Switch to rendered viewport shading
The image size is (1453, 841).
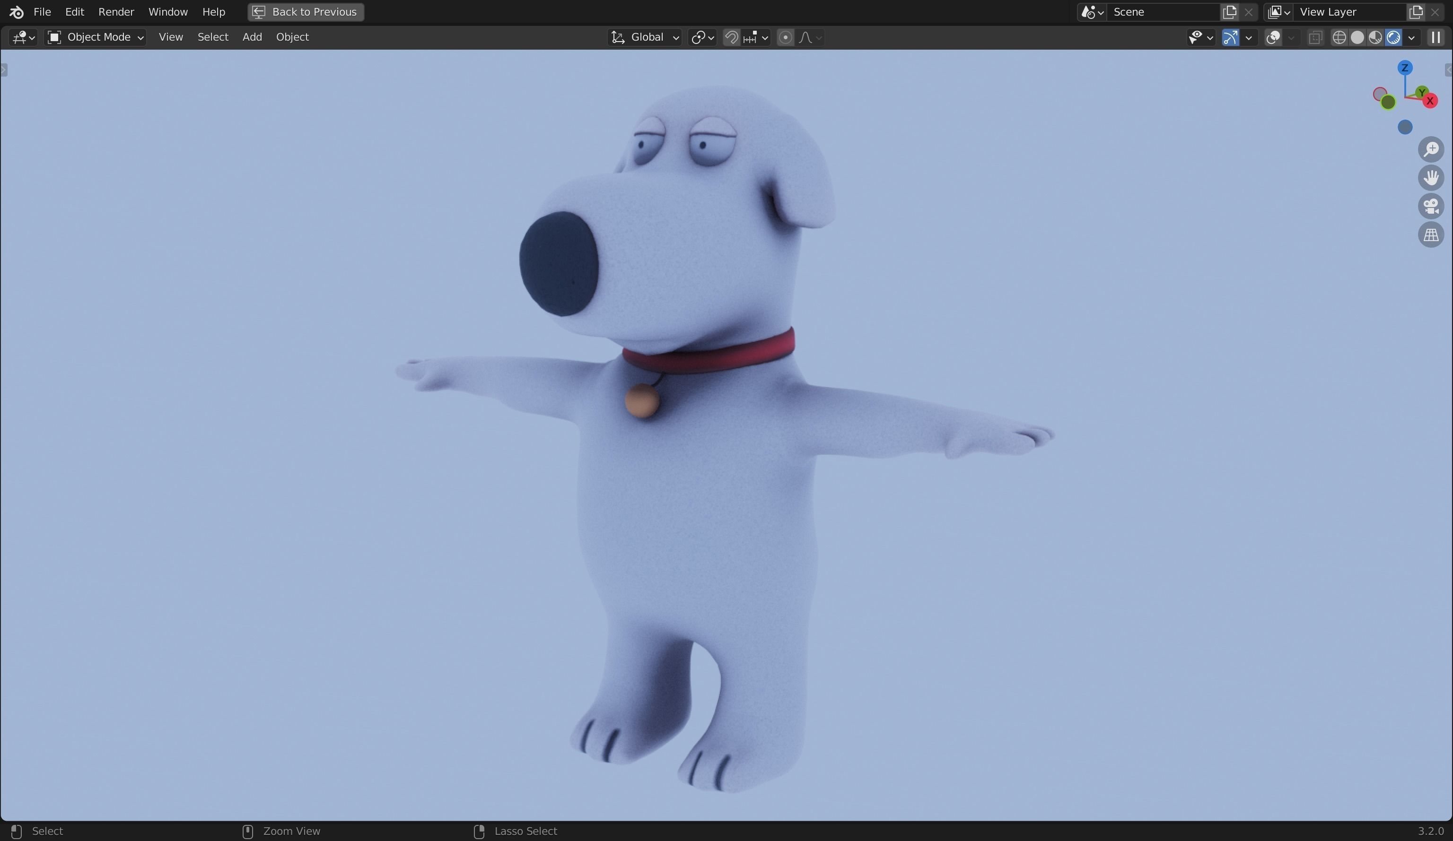click(1393, 37)
